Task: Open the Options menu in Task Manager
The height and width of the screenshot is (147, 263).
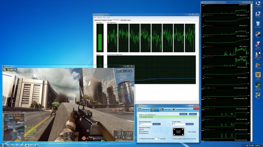Action: click(100, 17)
